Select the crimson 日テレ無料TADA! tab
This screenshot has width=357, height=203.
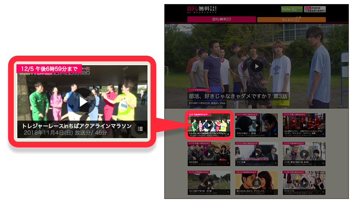click(222, 19)
